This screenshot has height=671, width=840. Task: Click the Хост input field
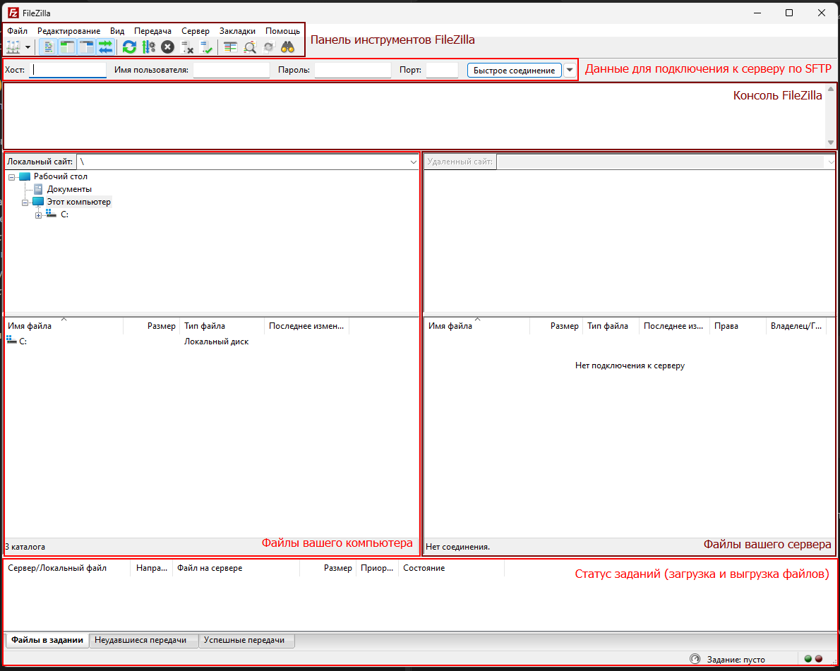tap(68, 71)
